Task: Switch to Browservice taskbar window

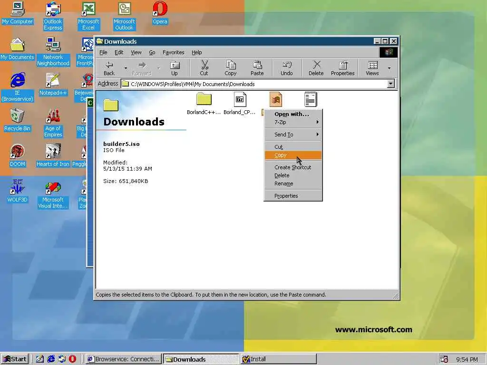Action: pyautogui.click(x=124, y=359)
